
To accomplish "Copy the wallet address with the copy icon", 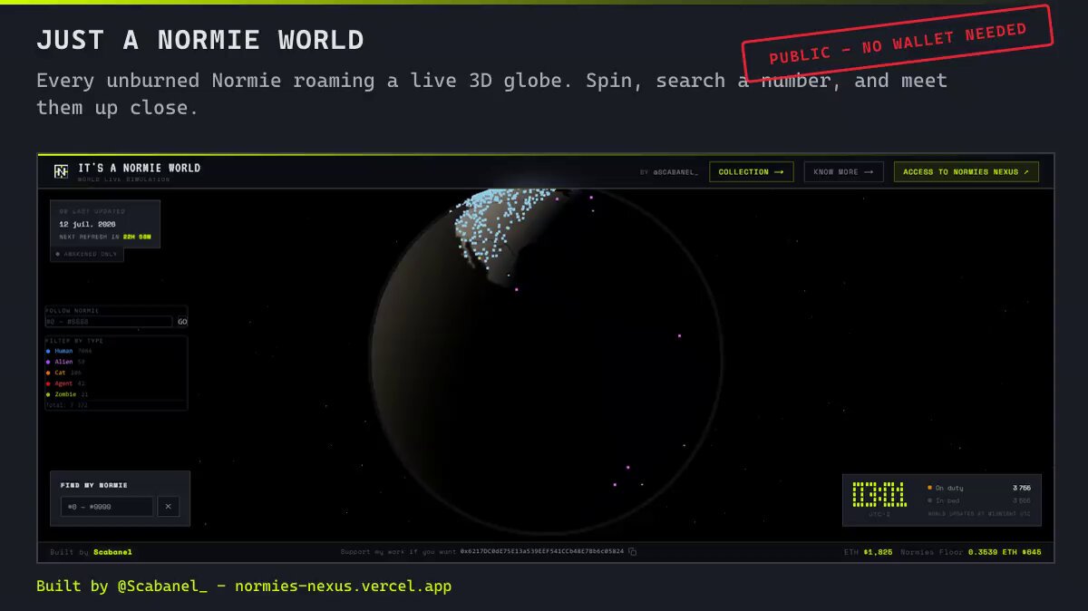I will pyautogui.click(x=633, y=551).
